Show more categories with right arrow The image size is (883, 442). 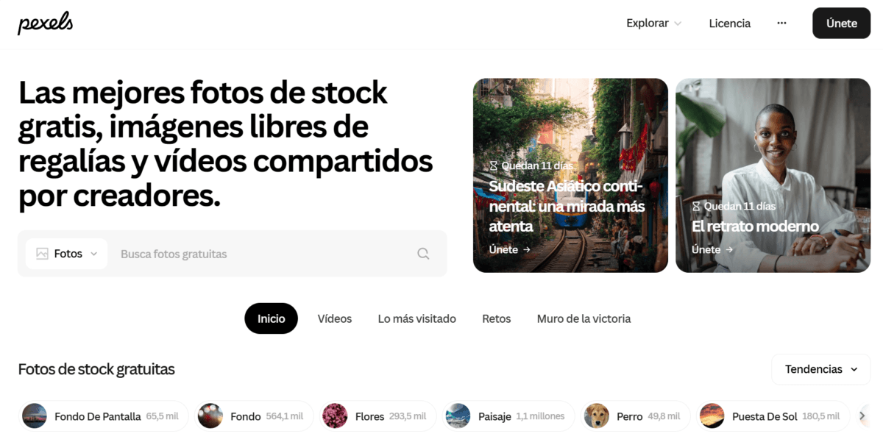coord(862,416)
